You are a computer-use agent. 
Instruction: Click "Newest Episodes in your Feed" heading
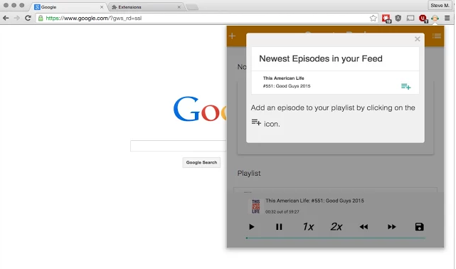point(321,59)
